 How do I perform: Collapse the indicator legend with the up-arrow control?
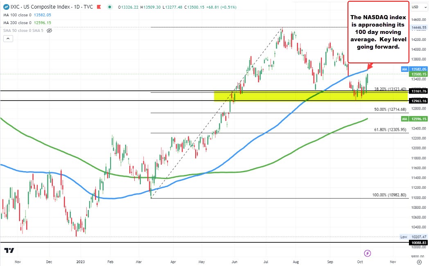coord(7,38)
